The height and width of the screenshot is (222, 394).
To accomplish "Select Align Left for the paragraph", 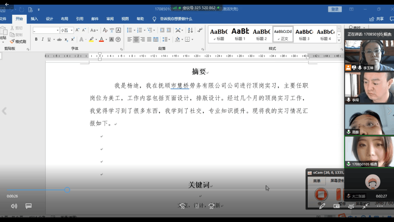I will 130,39.
